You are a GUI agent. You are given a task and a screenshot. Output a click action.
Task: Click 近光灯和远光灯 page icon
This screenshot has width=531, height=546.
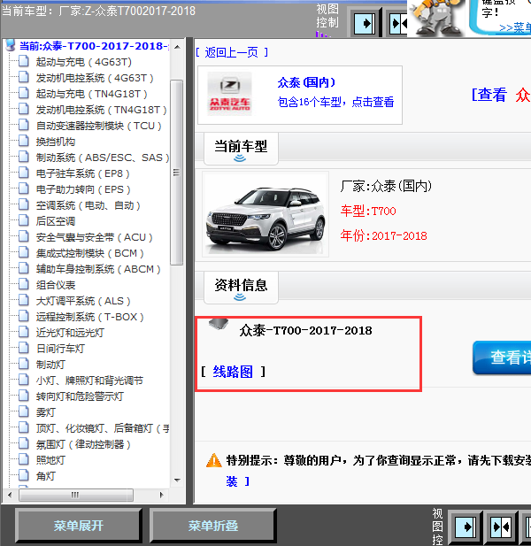point(24,332)
